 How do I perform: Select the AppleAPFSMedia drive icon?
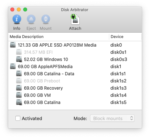(13, 66)
